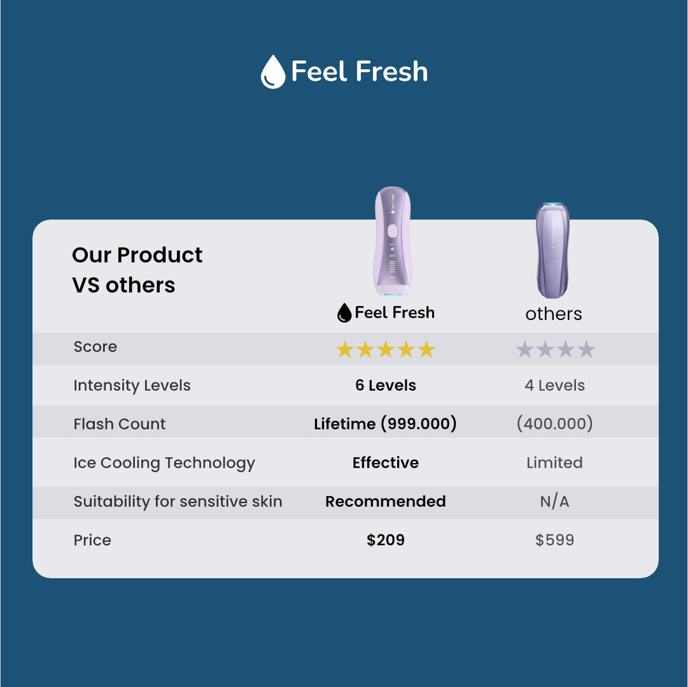Viewport: 688px width, 687px height.
Task: Click the bold 'Recommended' value
Action: pos(386,501)
